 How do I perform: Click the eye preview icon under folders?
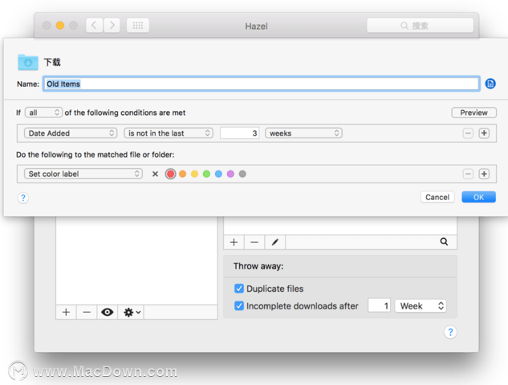108,312
